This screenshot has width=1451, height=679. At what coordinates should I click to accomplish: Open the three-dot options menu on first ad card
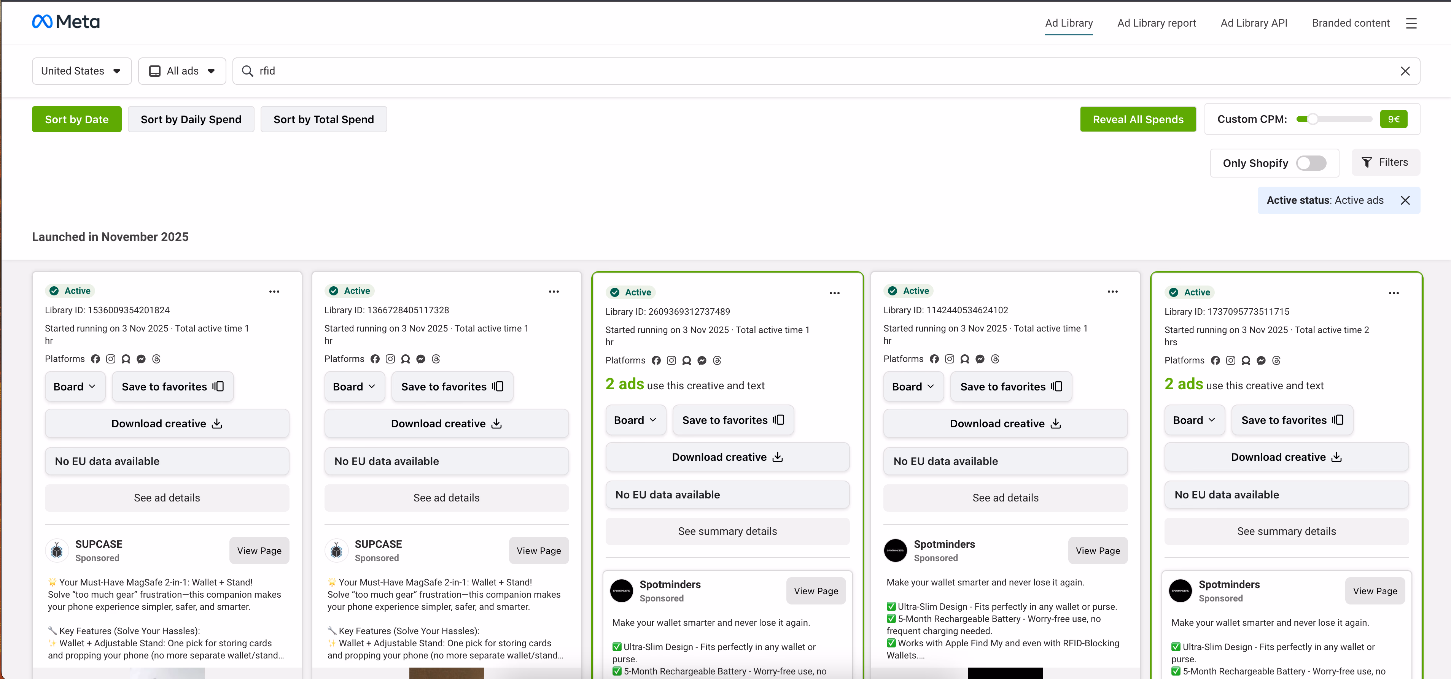pyautogui.click(x=274, y=291)
